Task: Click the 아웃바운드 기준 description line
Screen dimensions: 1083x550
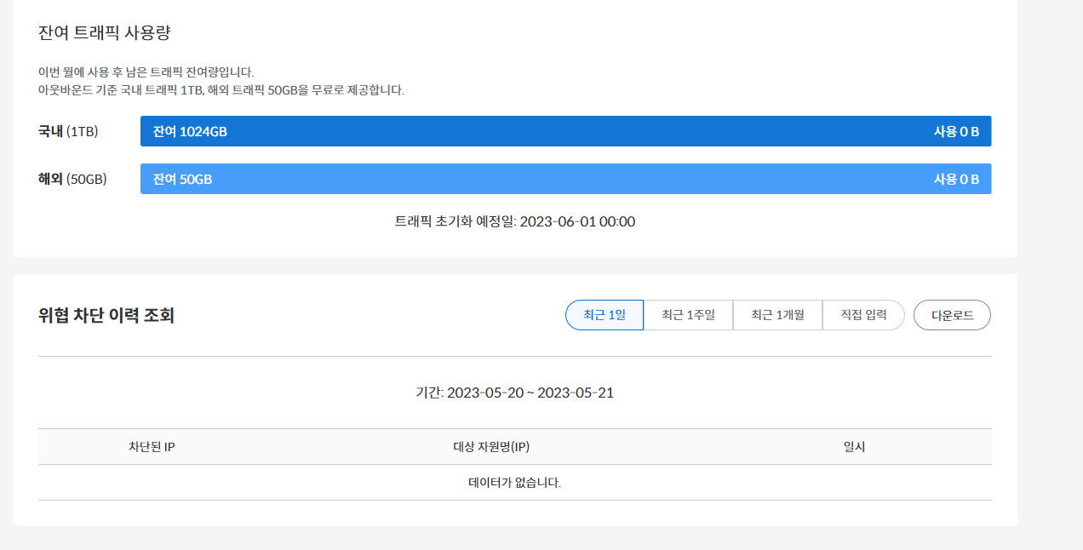Action: point(221,89)
